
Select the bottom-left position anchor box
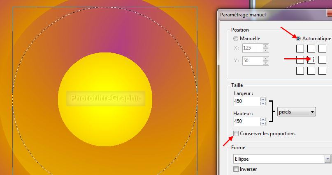pos(300,71)
